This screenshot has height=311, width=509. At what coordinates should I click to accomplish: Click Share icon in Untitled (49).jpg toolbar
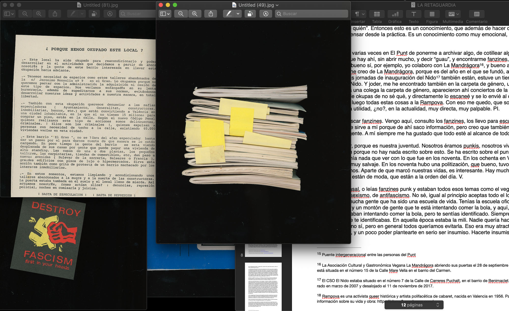[211, 14]
